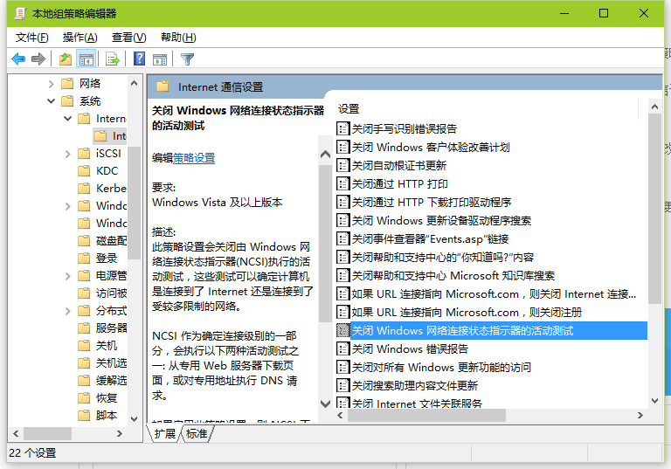Expand the 电源管理 tree node
The image size is (671, 469).
(x=68, y=276)
